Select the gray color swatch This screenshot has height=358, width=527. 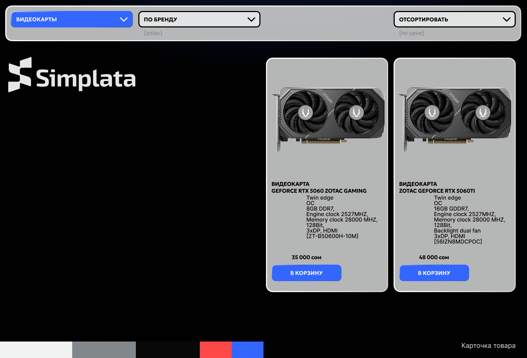pyautogui.click(x=104, y=349)
